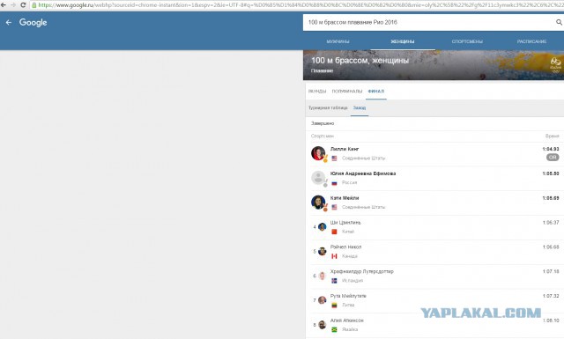Viewport: 564px width, 339px height.
Task: Click the browser URL address field
Action: pos(297,5)
